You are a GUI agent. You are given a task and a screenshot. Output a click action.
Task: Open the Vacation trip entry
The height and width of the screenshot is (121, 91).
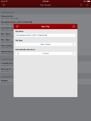click(7, 81)
